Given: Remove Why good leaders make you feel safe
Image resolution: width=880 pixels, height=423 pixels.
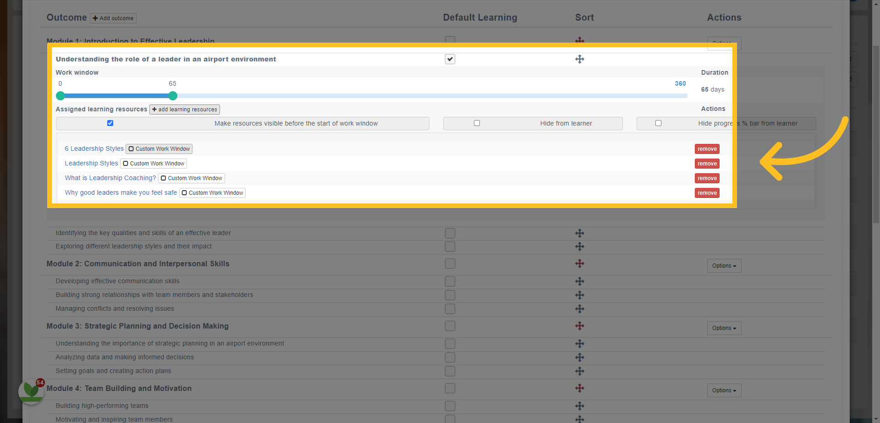Looking at the screenshot, I should coord(707,193).
